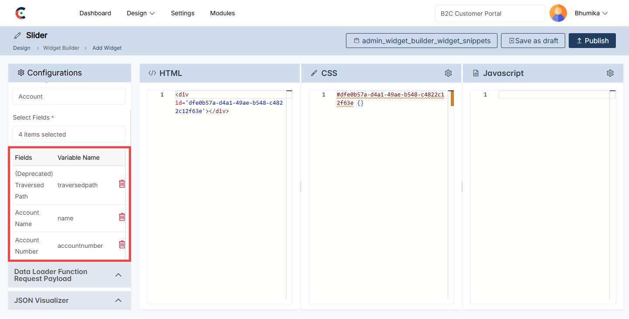
Task: Go to the Dashboard menu
Action: [x=95, y=13]
